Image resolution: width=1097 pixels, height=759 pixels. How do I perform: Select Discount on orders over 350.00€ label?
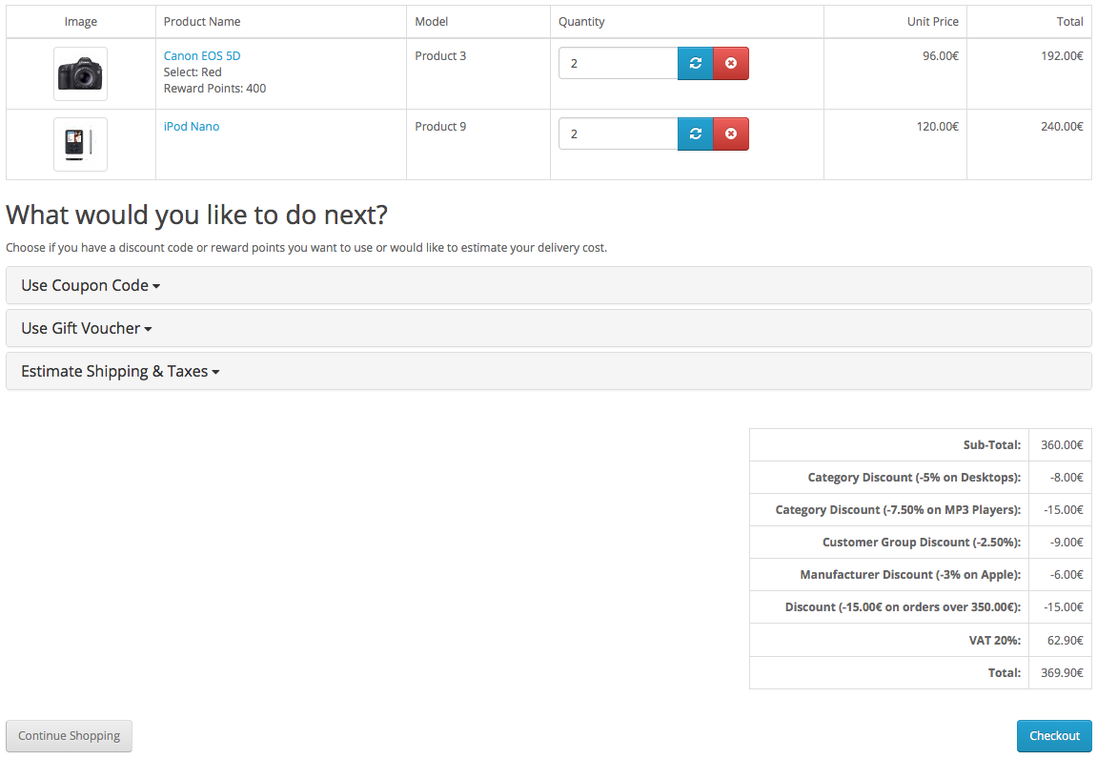pos(904,607)
